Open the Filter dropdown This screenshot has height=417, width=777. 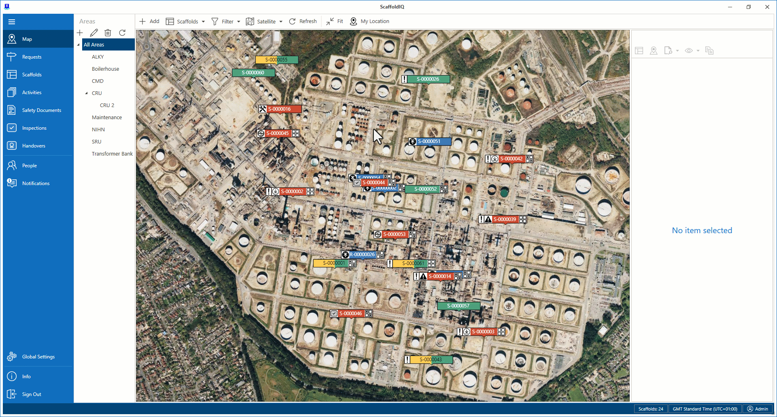click(226, 21)
